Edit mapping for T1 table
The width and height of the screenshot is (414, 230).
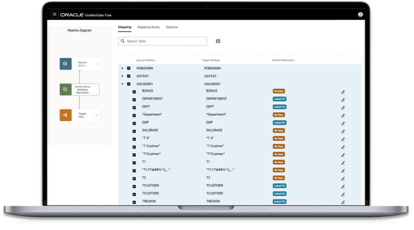(x=343, y=163)
